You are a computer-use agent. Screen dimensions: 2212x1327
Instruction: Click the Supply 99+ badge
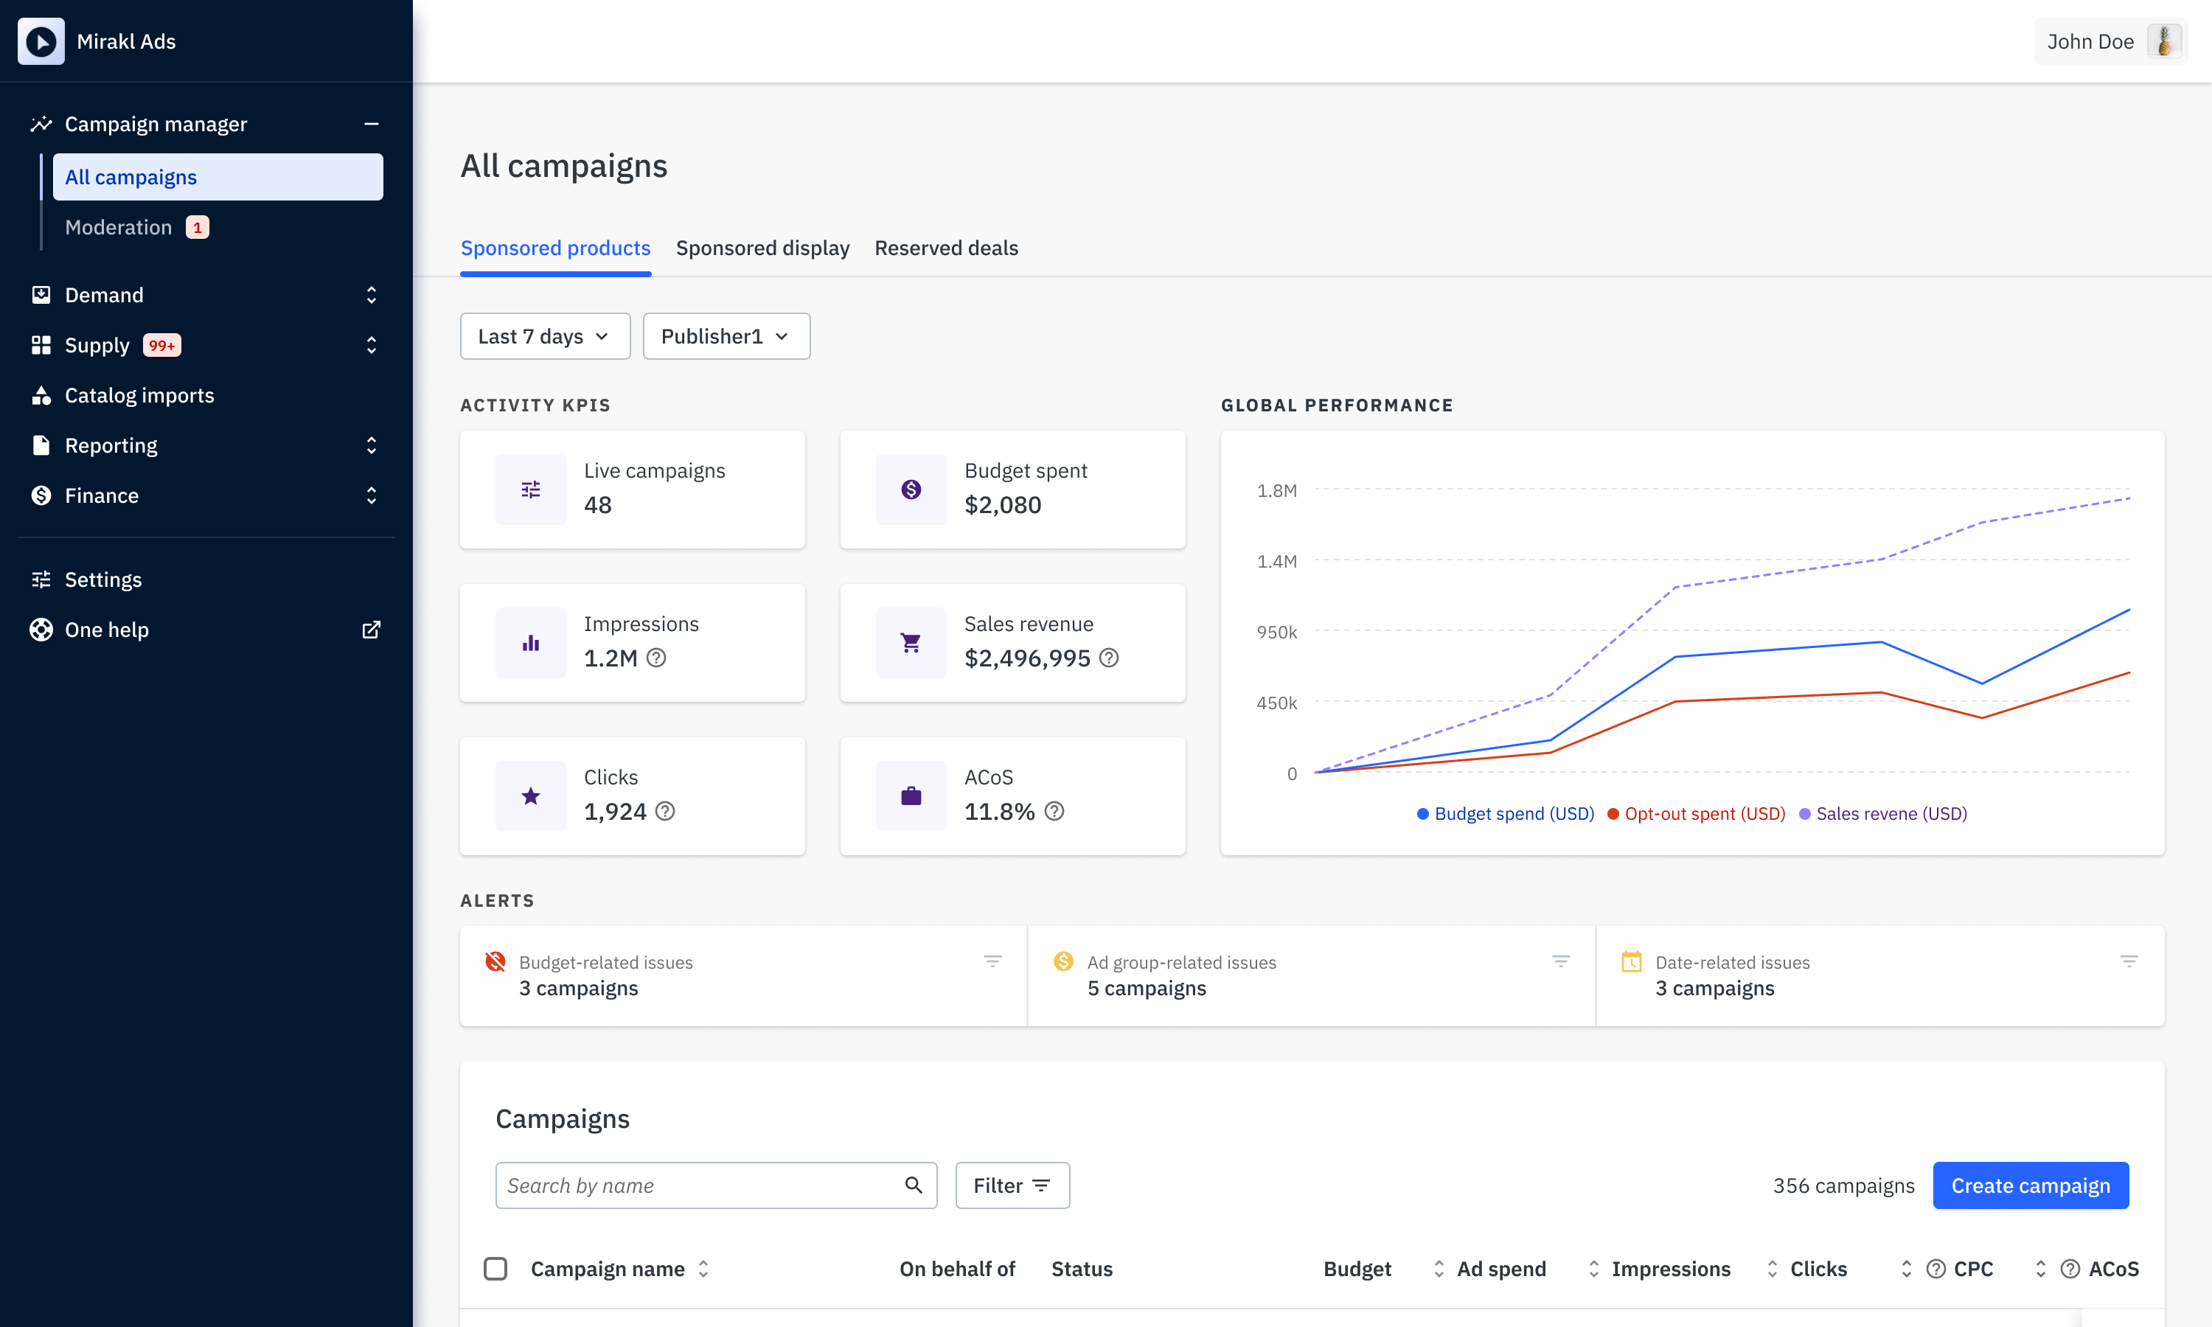161,345
